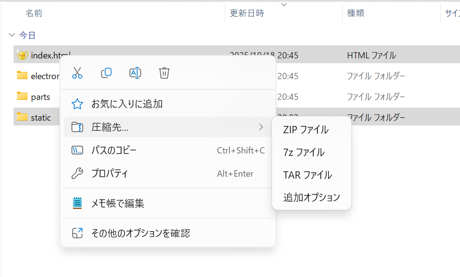
Task: Click the Ctrl+Shift+C shortcut text
Action: point(241,151)
